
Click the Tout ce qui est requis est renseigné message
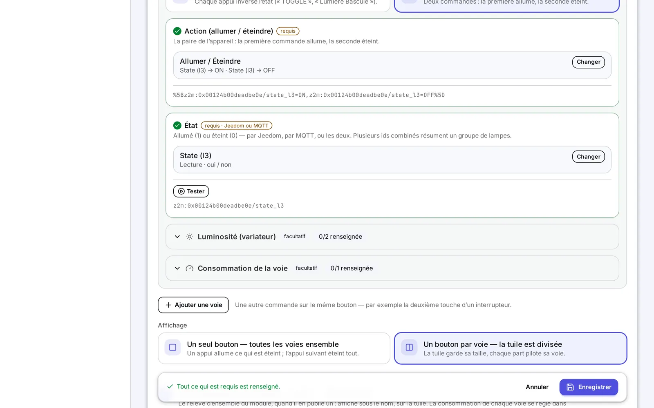click(228, 386)
